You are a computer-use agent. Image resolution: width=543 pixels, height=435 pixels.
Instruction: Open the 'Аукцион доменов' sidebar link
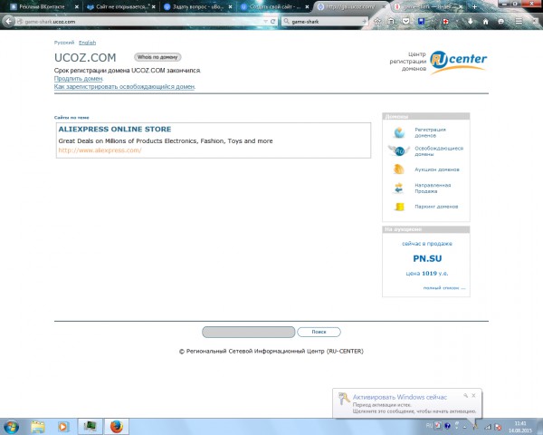coord(437,169)
